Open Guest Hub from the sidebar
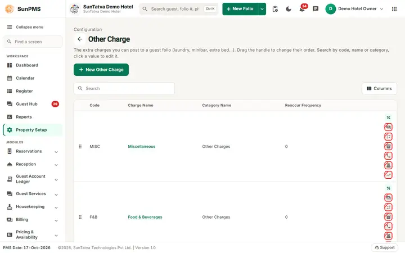This screenshot has height=253, width=405. pyautogui.click(x=33, y=104)
